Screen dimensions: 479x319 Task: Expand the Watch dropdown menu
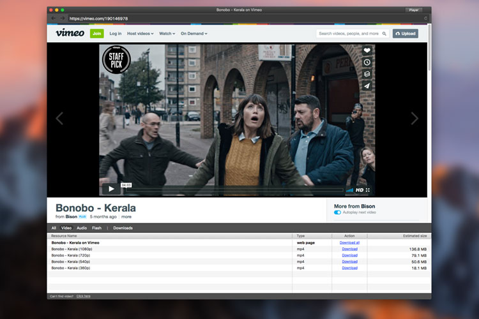(x=167, y=34)
